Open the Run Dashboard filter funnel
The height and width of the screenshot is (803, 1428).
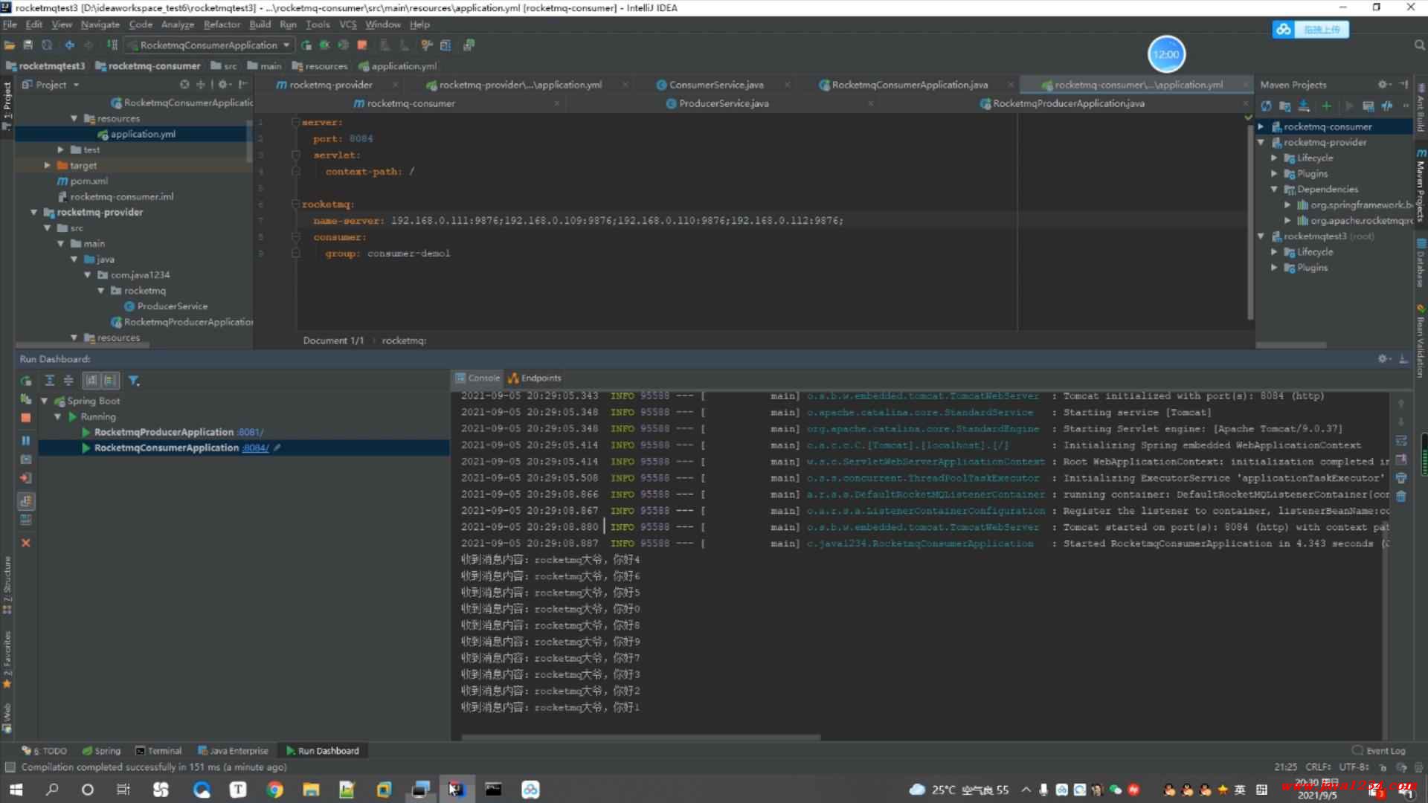(134, 381)
